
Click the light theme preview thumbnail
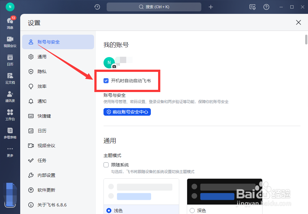pos(141,192)
